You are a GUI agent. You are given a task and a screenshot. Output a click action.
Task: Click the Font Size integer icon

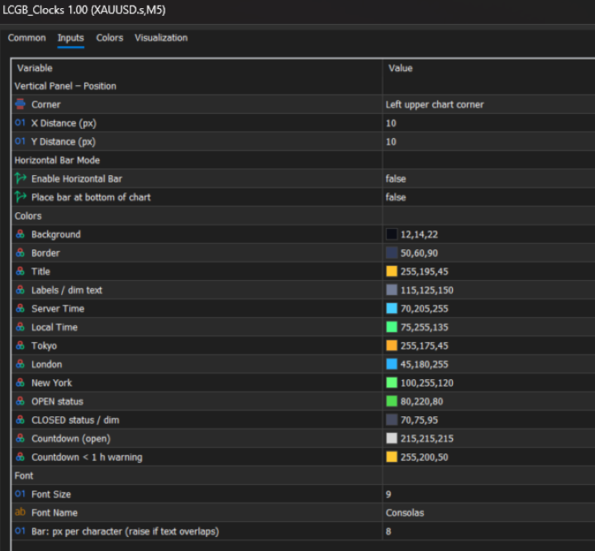tap(20, 494)
